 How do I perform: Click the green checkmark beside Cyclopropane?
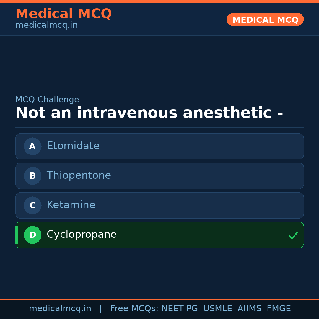coord(293,235)
